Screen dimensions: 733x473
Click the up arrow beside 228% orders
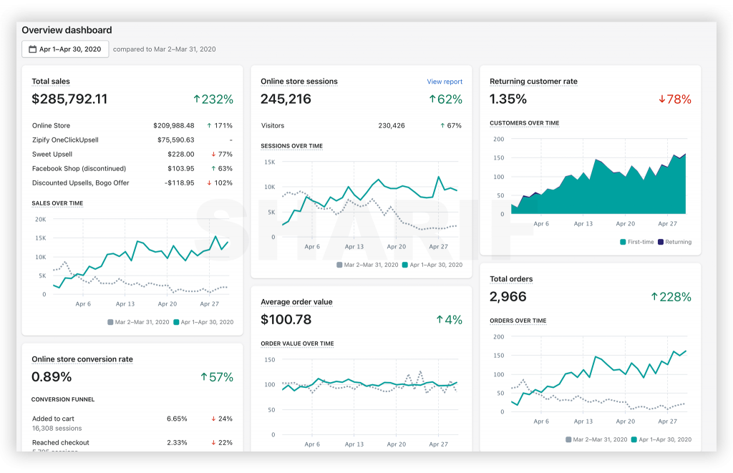pyautogui.click(x=654, y=297)
